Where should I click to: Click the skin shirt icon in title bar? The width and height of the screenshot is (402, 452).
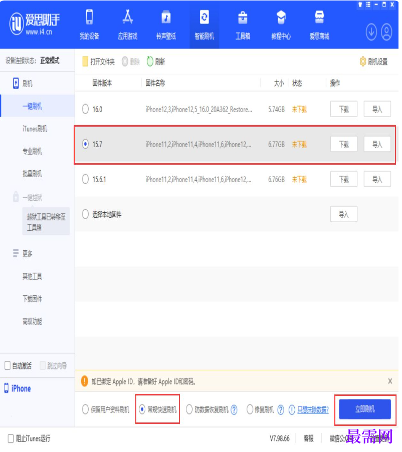360,5
